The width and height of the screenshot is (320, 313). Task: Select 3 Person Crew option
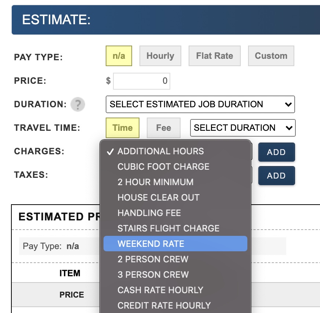(175, 274)
